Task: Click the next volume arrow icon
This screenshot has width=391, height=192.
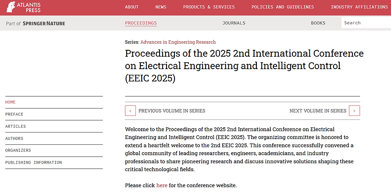Action: point(355,111)
